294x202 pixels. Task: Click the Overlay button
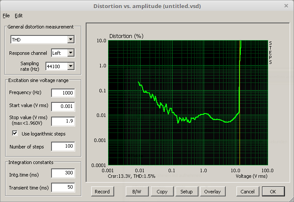pos(212,191)
